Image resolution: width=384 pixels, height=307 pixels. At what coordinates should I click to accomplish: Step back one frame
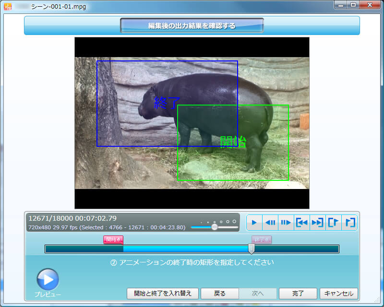[270, 223]
